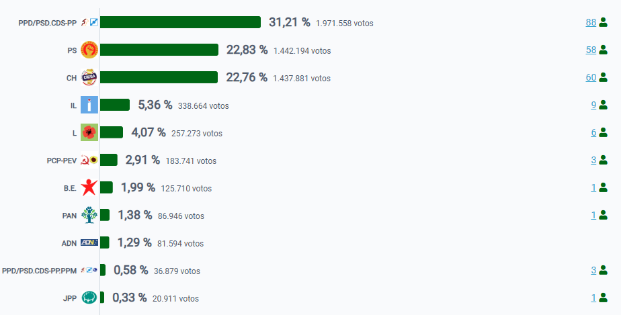View the 60 deputies elected by CH
The height and width of the screenshot is (315, 621).
(591, 77)
